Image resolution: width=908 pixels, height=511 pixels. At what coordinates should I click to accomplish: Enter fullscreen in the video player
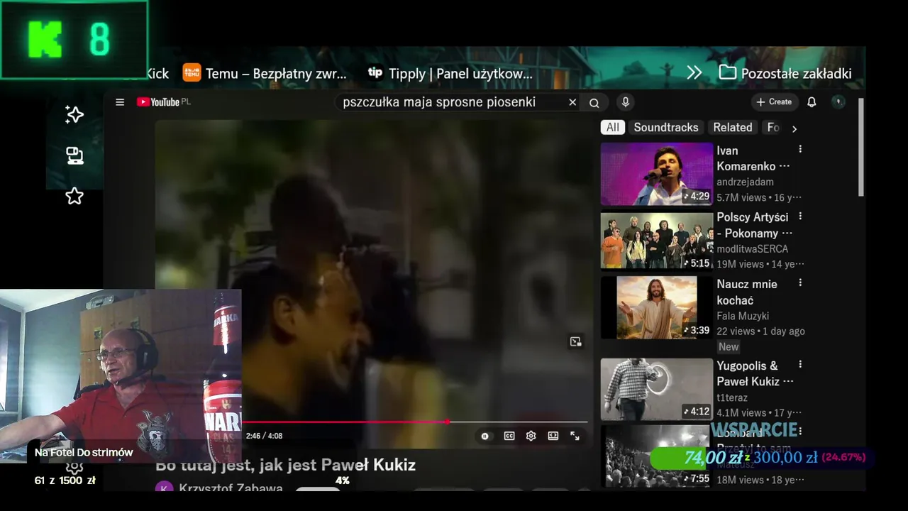click(x=575, y=436)
